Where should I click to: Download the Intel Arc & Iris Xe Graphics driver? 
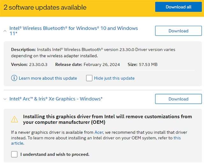pos(178,99)
